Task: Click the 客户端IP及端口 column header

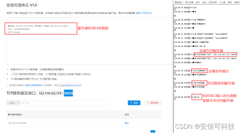Action: [15, 115]
